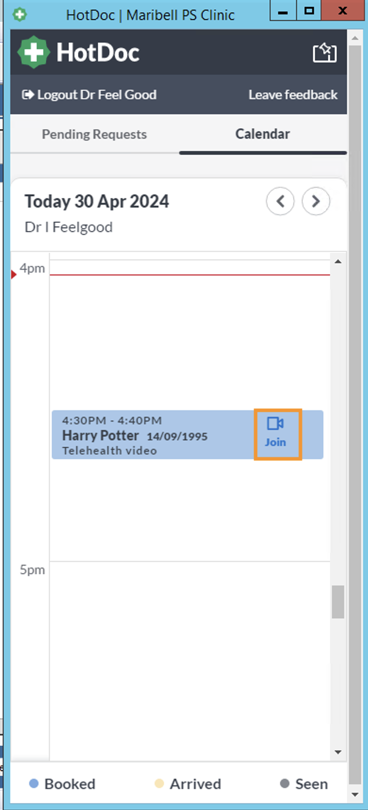Click the blue Booked status legend

[62, 784]
